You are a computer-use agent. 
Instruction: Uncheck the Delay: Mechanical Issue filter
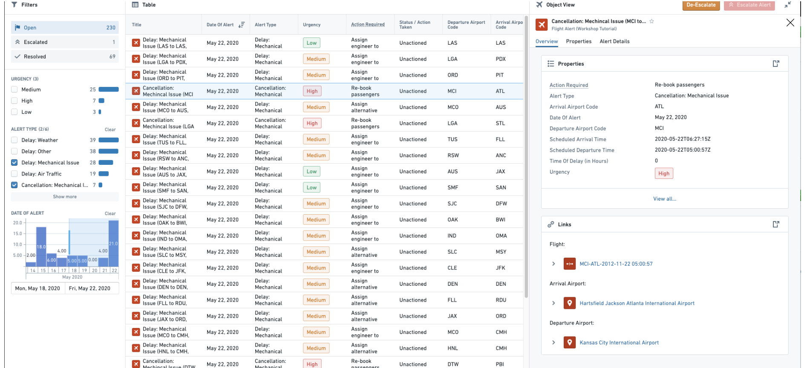(14, 163)
